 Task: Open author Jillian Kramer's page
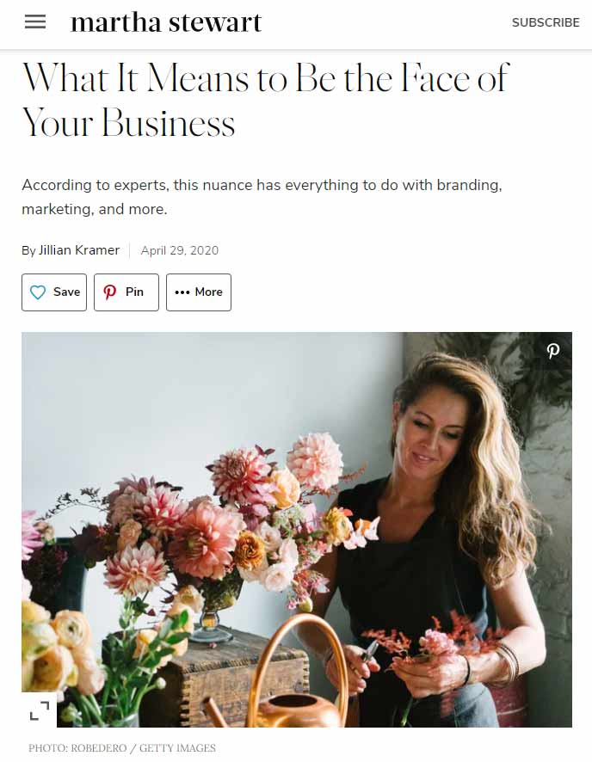79,250
